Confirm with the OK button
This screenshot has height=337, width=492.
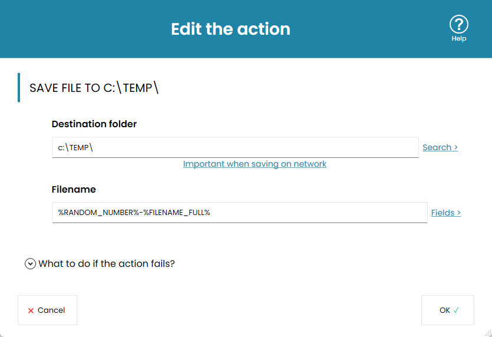(447, 310)
